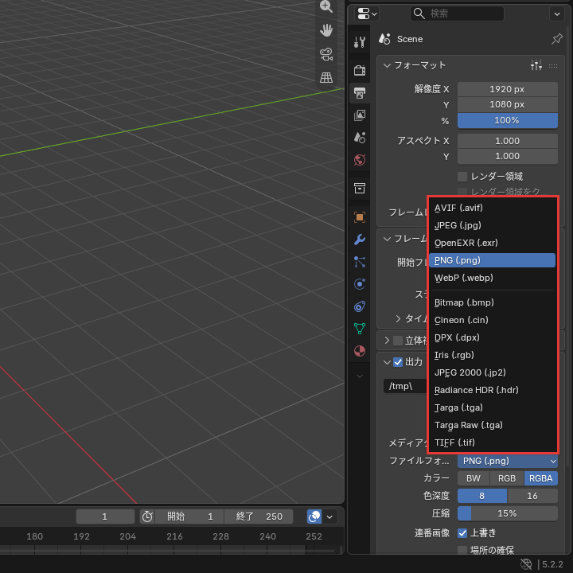Open the options dropdown right of search
The height and width of the screenshot is (573, 573).
pyautogui.click(x=557, y=14)
